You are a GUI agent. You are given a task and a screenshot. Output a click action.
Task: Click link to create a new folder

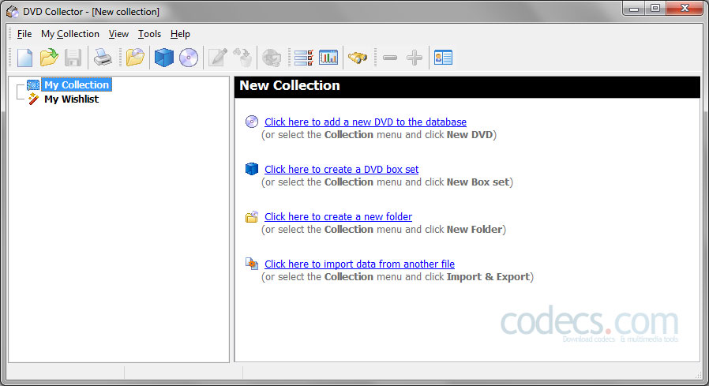(338, 217)
